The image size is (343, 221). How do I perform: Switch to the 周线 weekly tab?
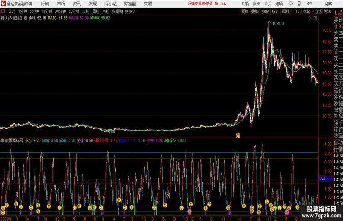click(96, 11)
